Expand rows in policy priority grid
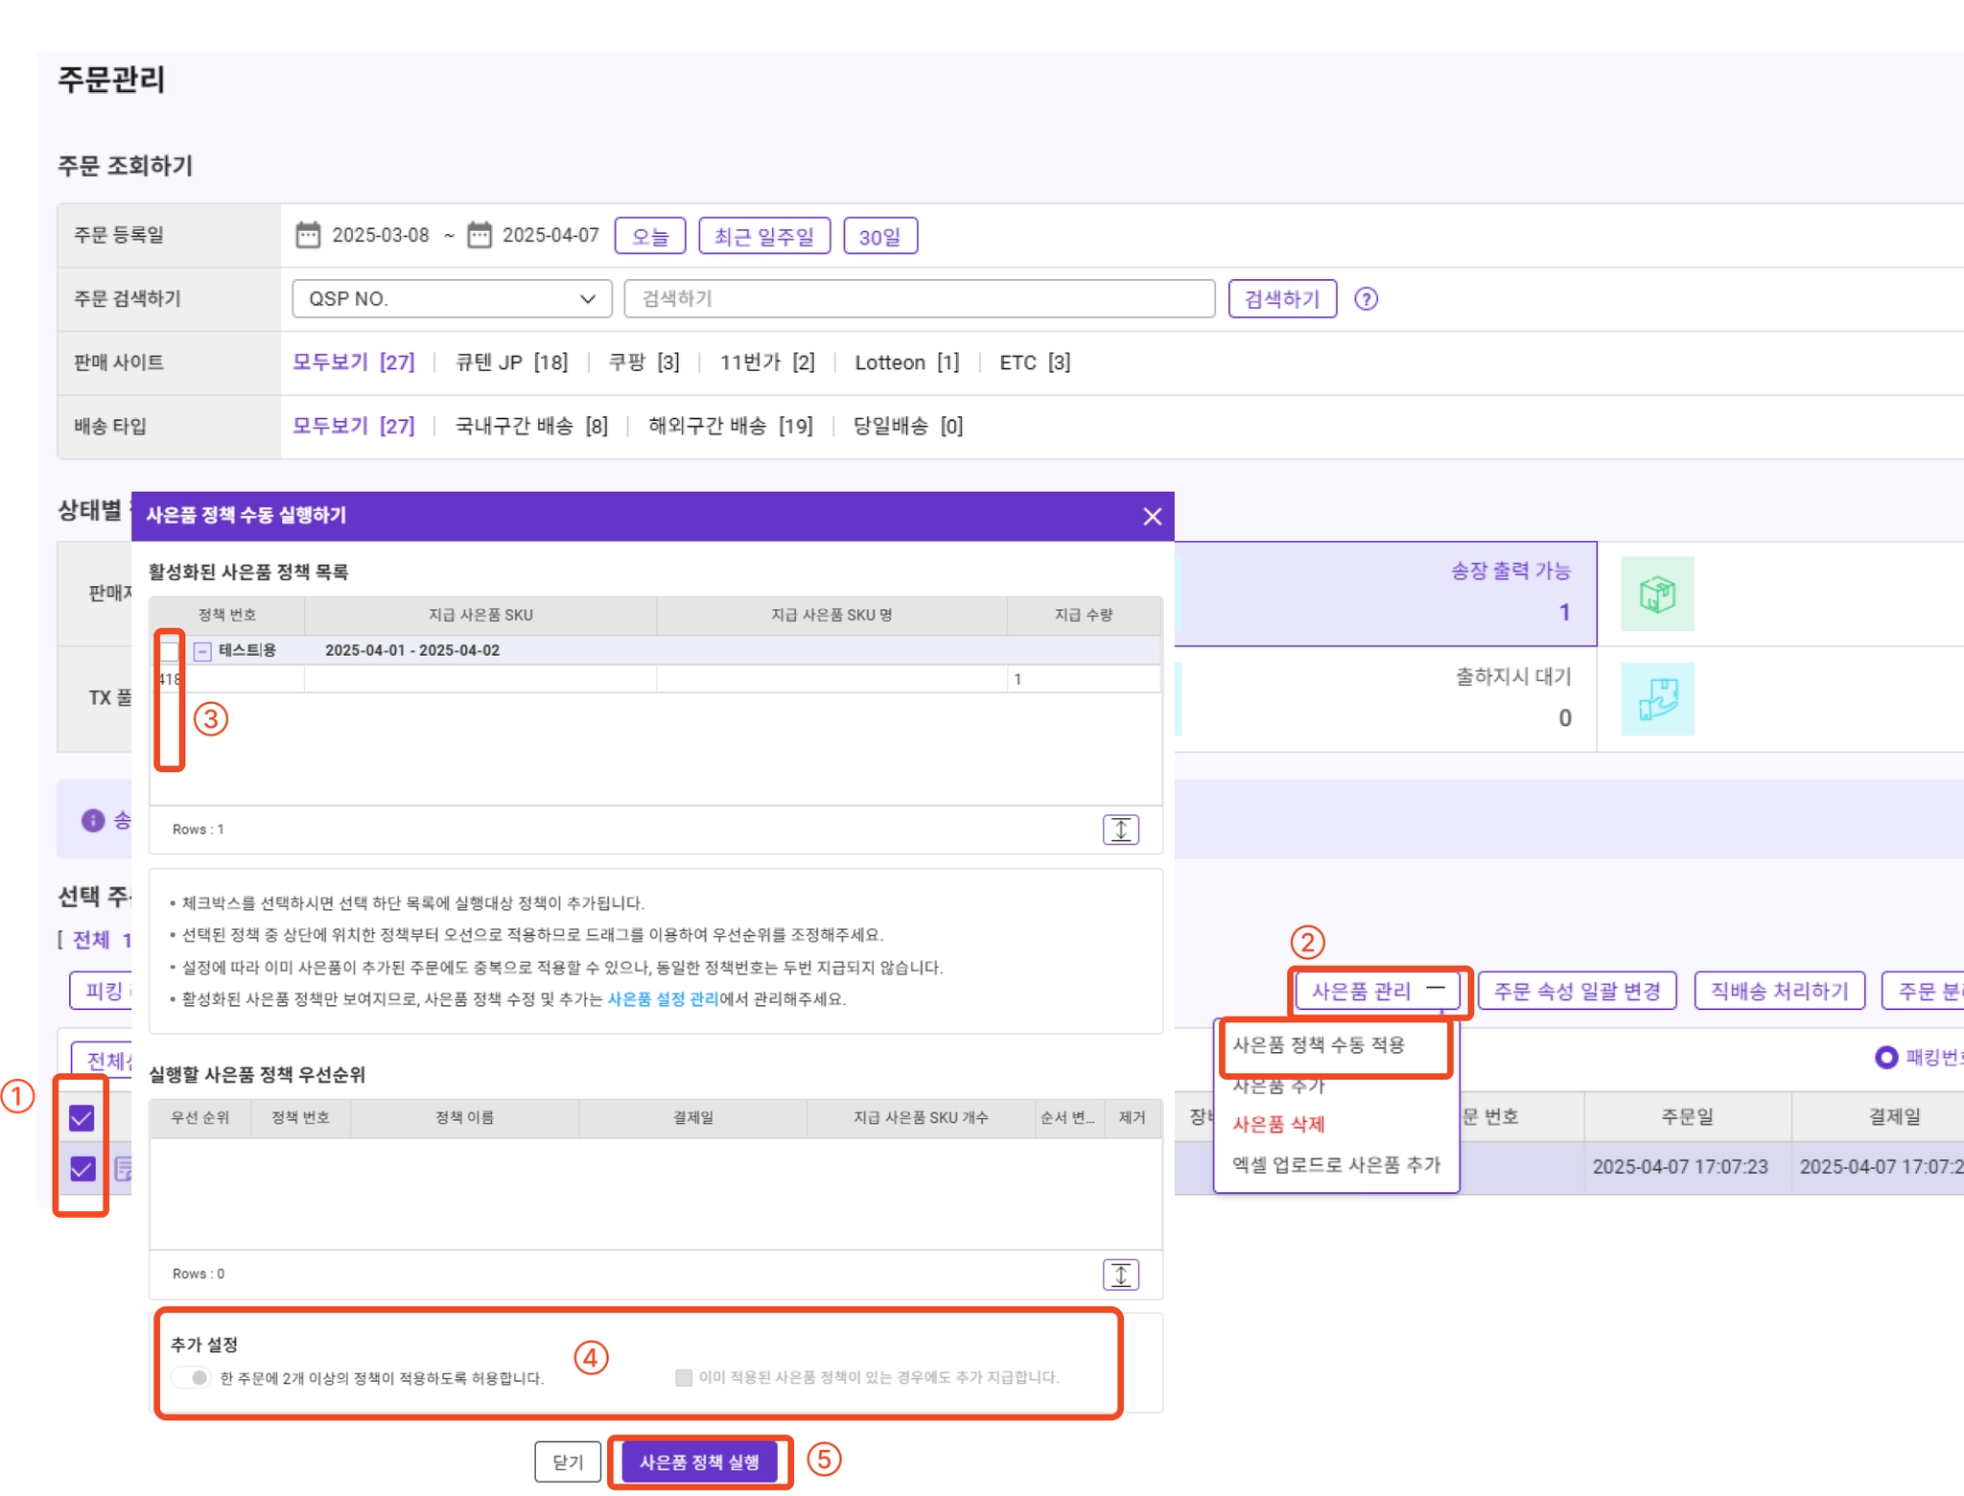This screenshot has height=1496, width=1964. 1120,1274
